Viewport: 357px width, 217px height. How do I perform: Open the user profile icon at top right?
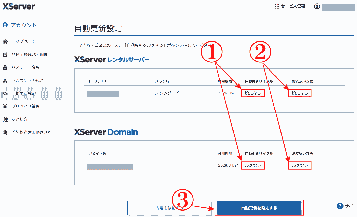[317, 6]
